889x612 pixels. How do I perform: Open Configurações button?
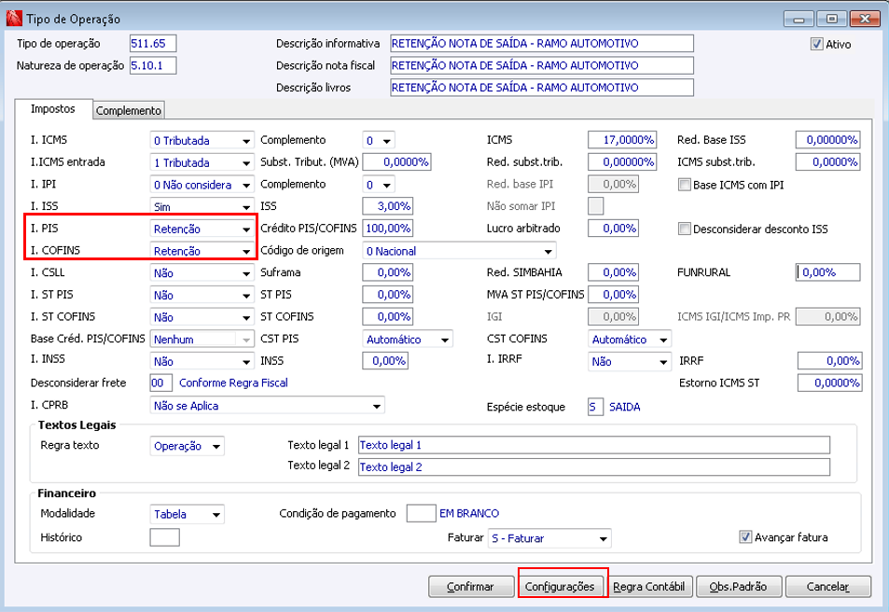(560, 587)
